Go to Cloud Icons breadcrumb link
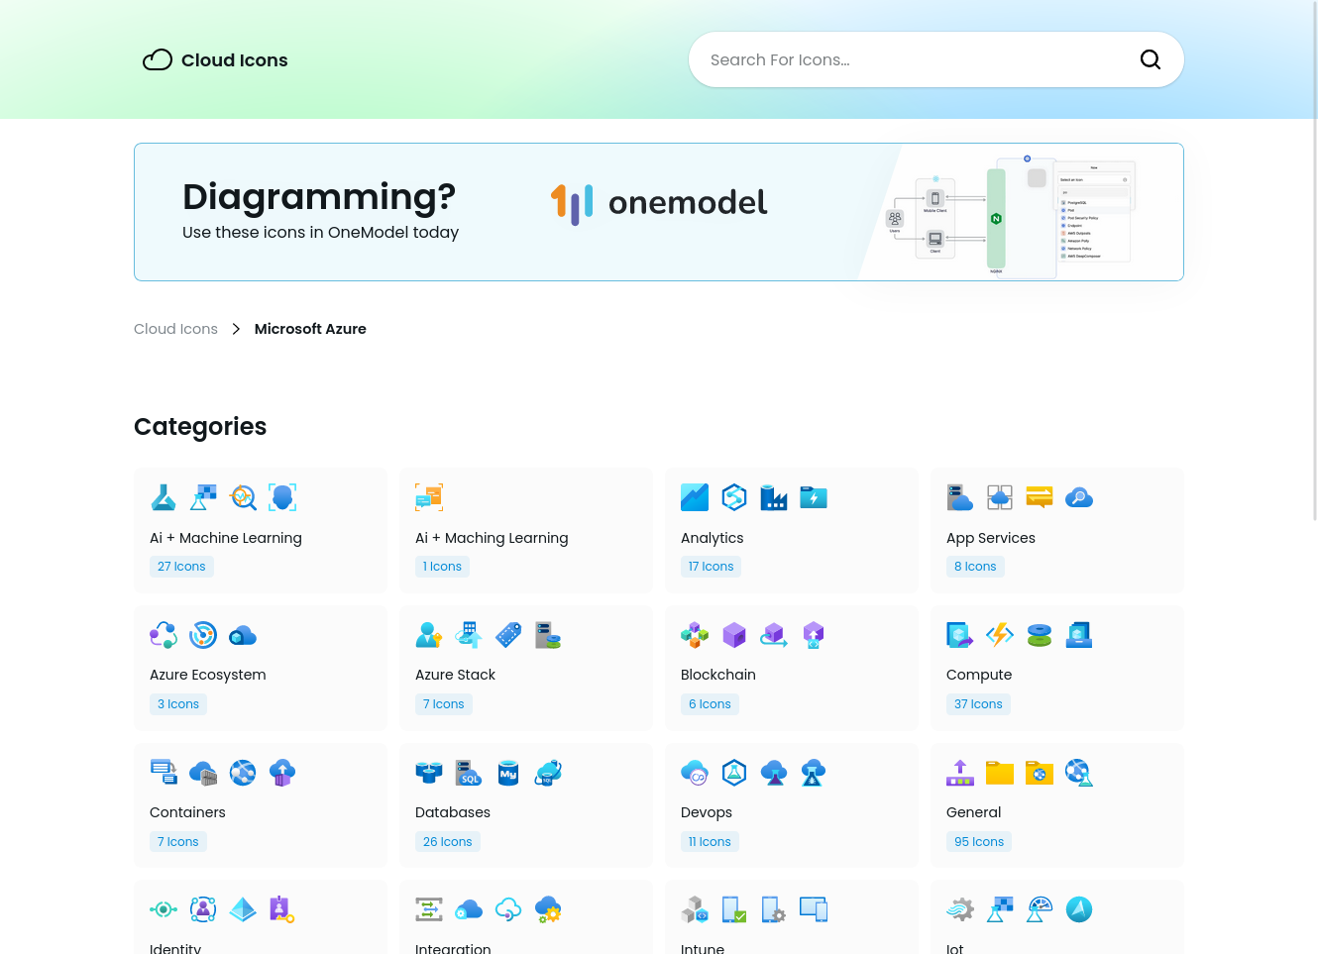Image resolution: width=1318 pixels, height=954 pixels. point(175,329)
